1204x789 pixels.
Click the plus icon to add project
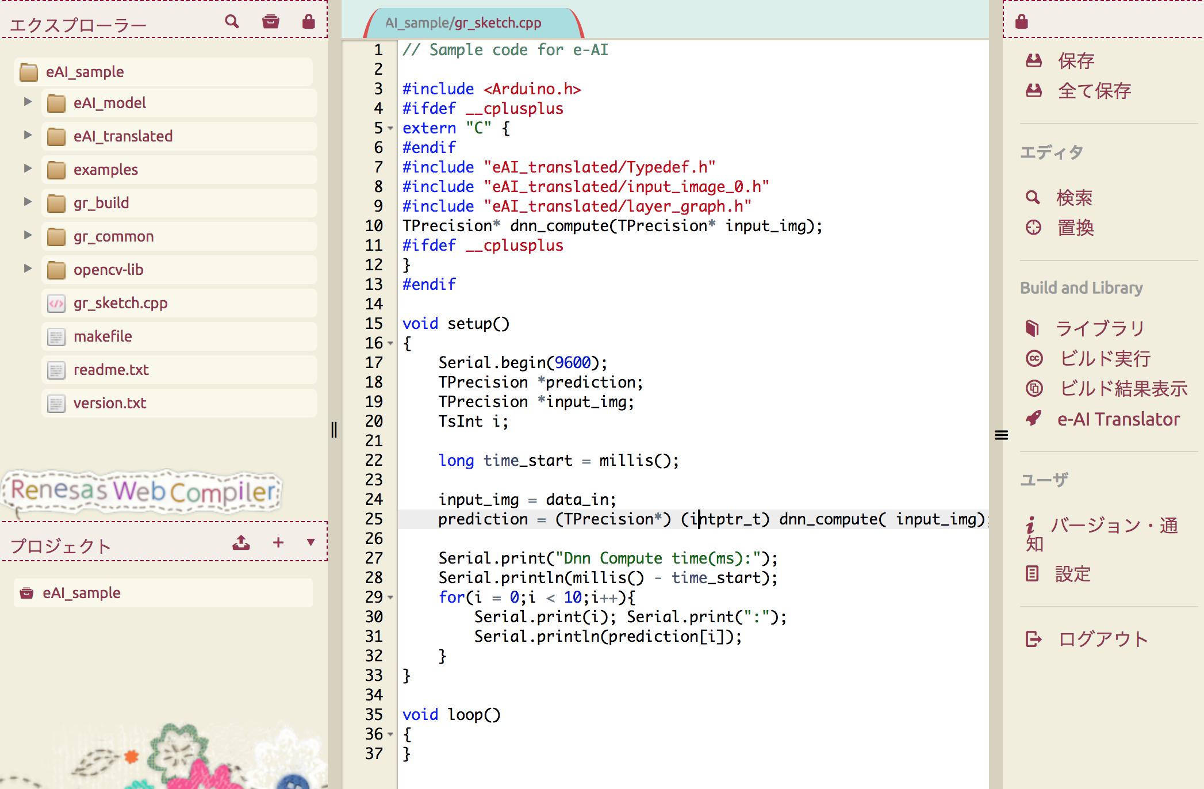[x=278, y=542]
